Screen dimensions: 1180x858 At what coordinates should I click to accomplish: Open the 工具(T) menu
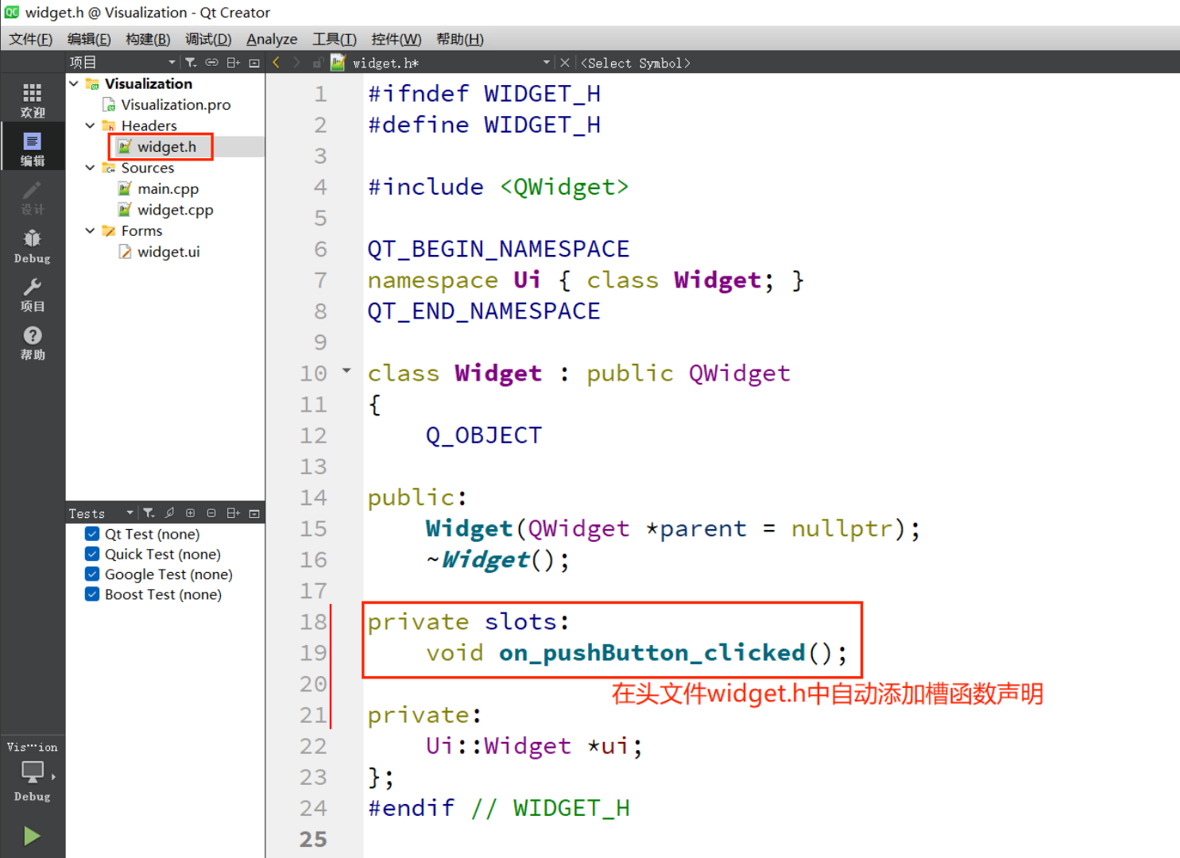[x=334, y=39]
